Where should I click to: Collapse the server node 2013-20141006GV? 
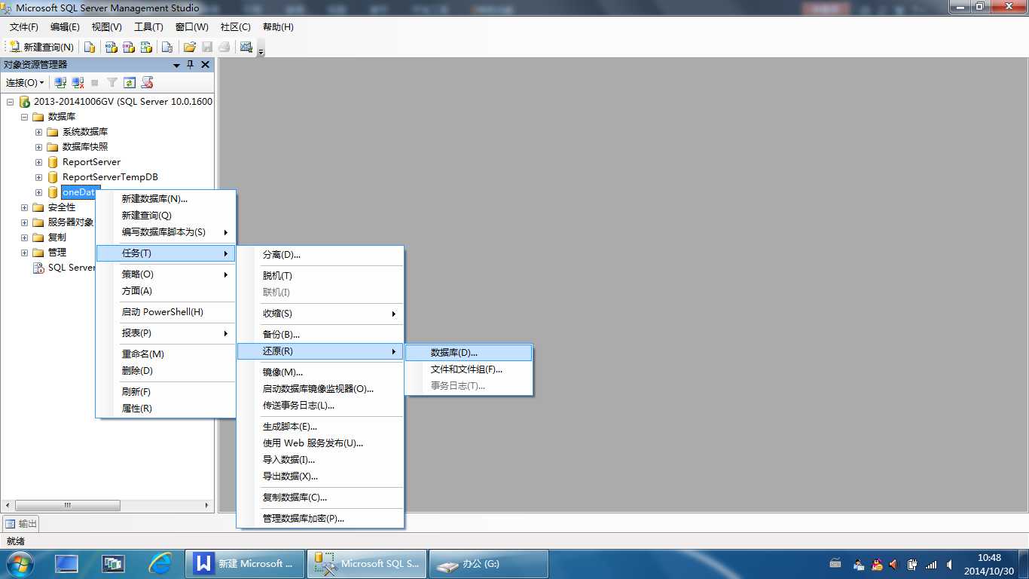pos(10,102)
